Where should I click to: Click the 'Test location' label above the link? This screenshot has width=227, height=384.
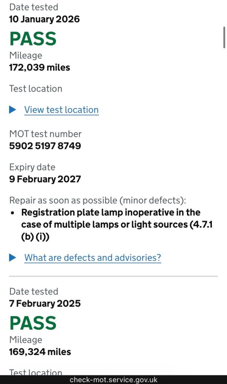36,89
